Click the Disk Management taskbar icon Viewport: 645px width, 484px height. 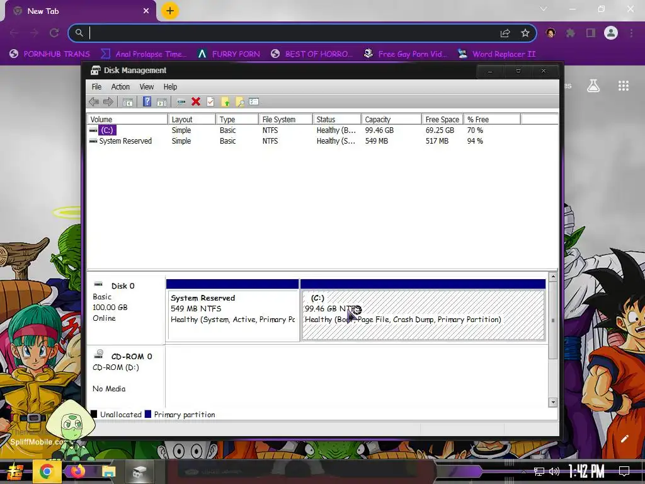pos(139,471)
